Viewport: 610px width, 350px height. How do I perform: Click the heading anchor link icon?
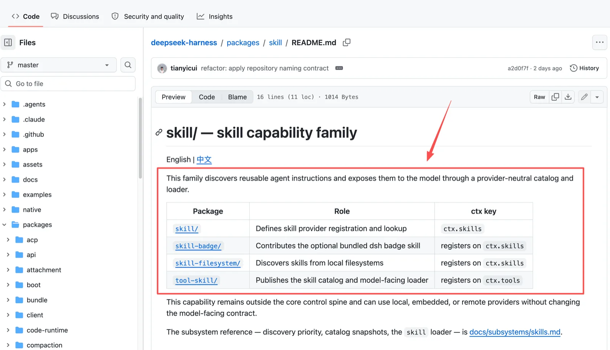point(159,132)
